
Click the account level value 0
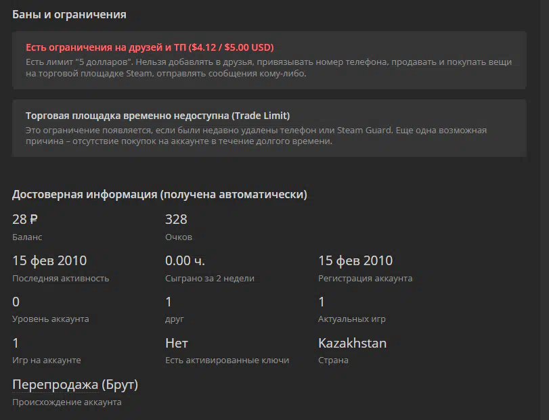click(16, 302)
